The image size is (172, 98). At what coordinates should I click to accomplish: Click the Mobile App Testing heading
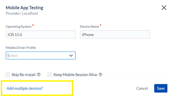[24, 8]
